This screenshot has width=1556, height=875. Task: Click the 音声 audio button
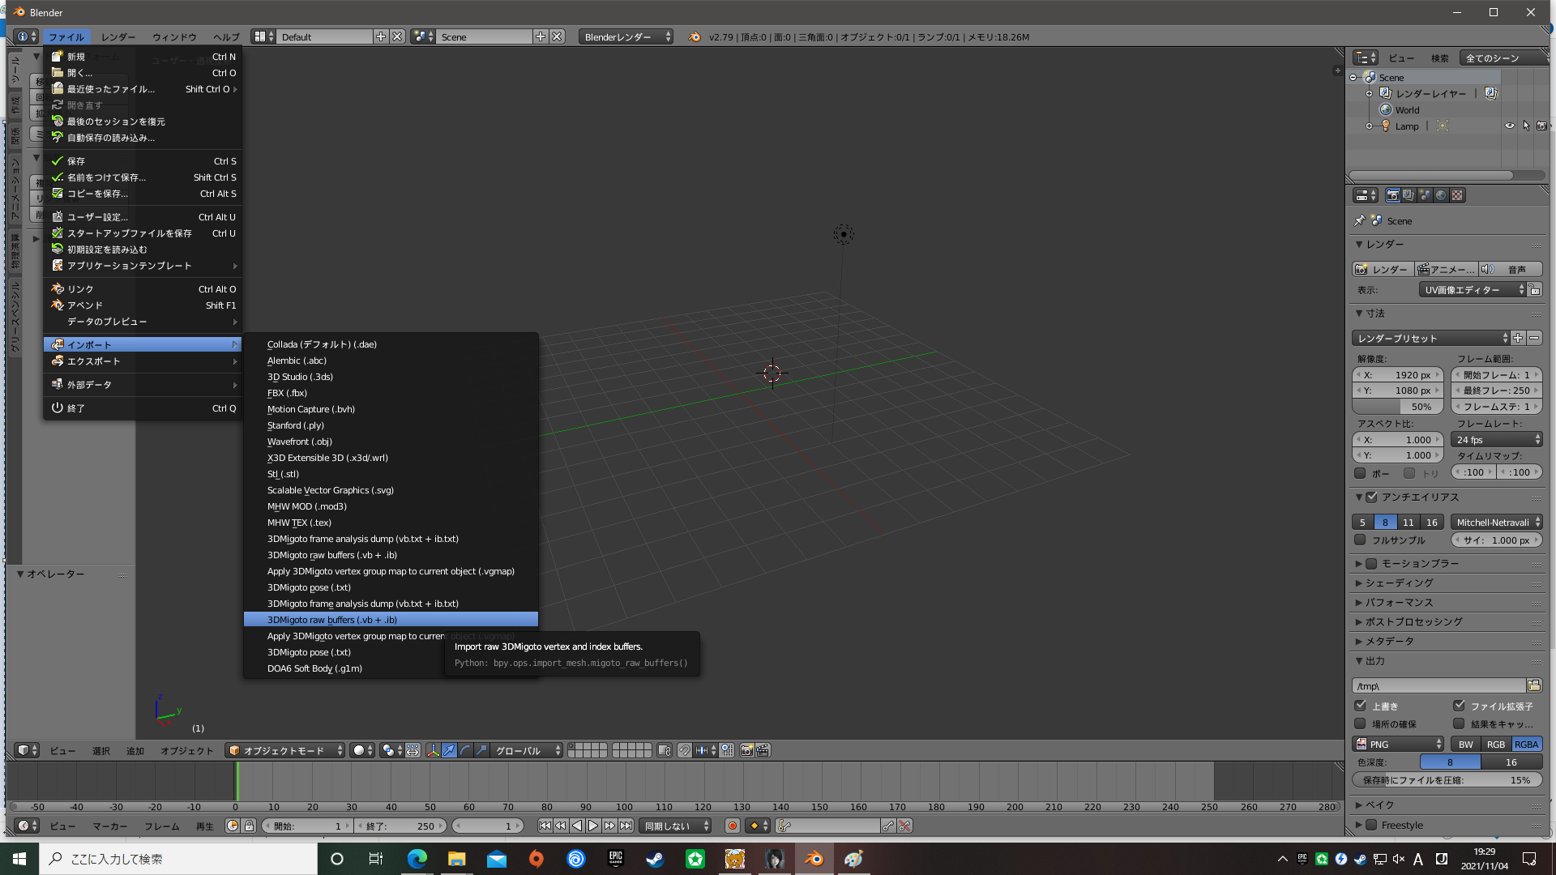click(x=1511, y=269)
